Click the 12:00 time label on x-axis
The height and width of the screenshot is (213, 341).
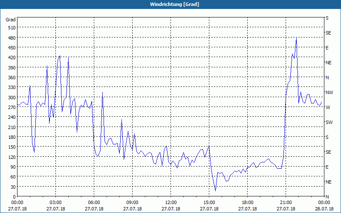tap(171, 203)
